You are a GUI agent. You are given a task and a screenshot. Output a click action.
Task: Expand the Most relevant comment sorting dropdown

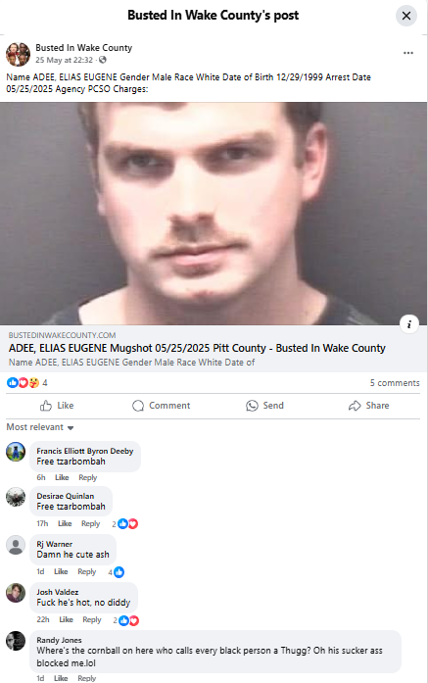tap(39, 427)
